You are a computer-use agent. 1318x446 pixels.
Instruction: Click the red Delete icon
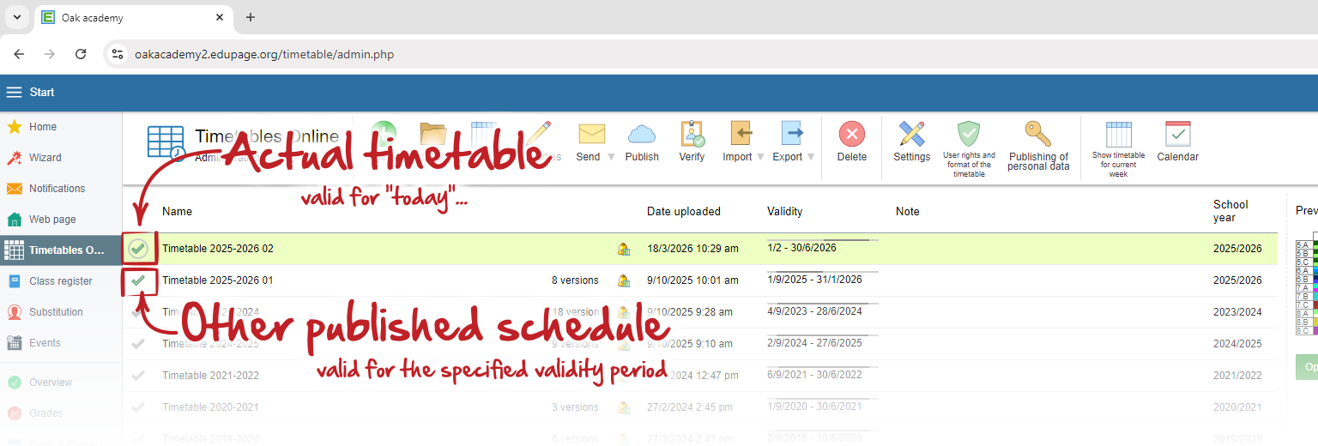click(x=851, y=135)
